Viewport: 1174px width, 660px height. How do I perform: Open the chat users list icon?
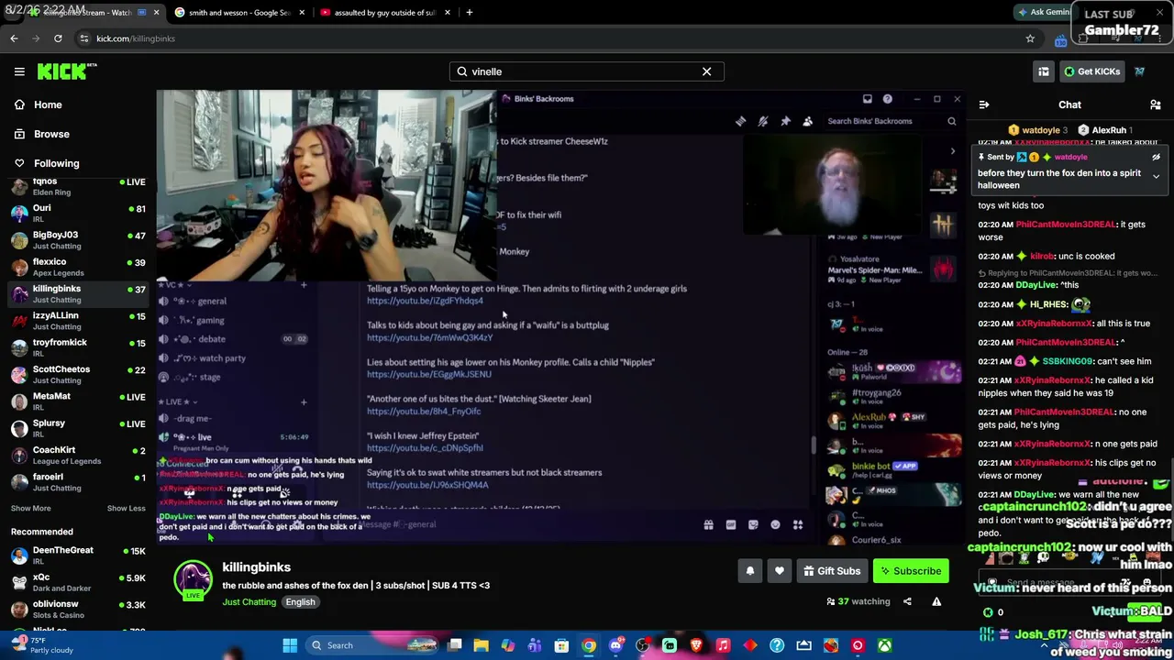click(x=1156, y=105)
